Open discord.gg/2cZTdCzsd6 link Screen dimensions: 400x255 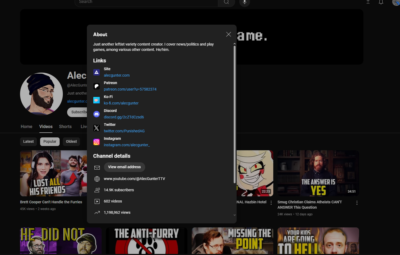click(124, 117)
